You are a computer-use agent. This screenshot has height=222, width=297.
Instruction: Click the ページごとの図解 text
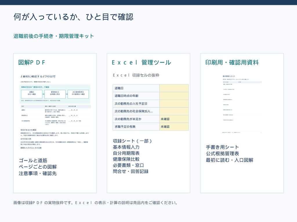click(38, 167)
